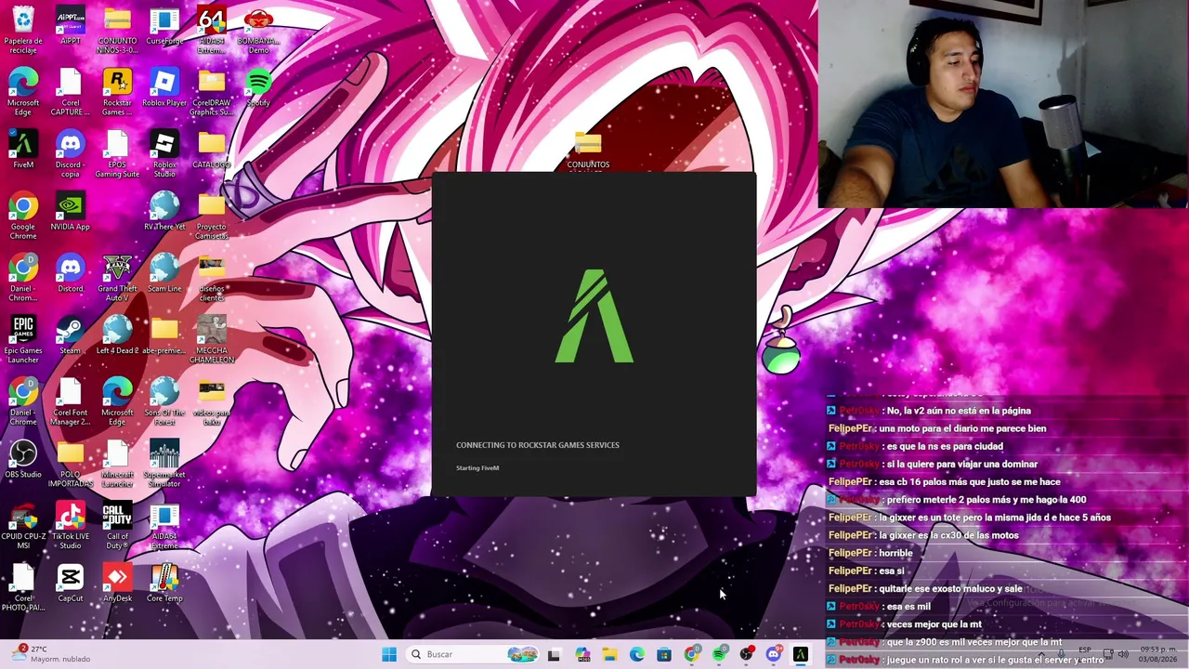Open the weather widget showing 27°C
Image resolution: width=1189 pixels, height=669 pixels.
(51, 654)
